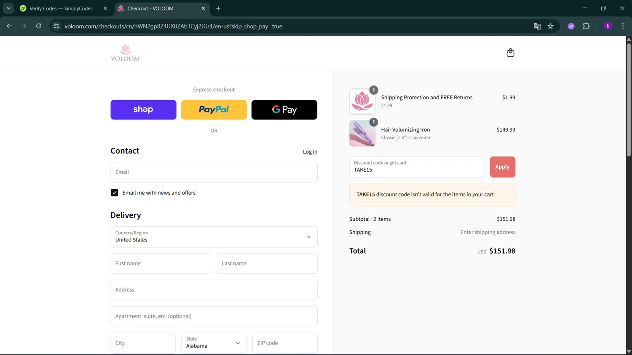Open the browser extensions puzzle icon
This screenshot has width=632, height=355.
586,26
